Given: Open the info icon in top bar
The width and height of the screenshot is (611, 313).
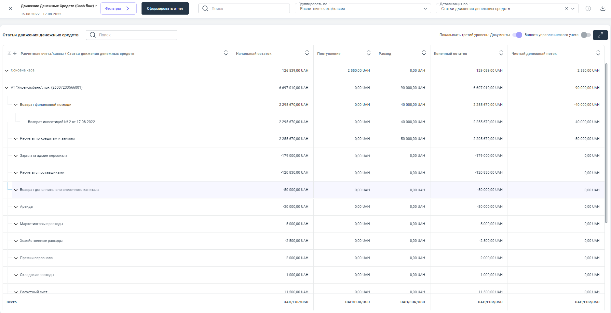Looking at the screenshot, I should [x=588, y=8].
